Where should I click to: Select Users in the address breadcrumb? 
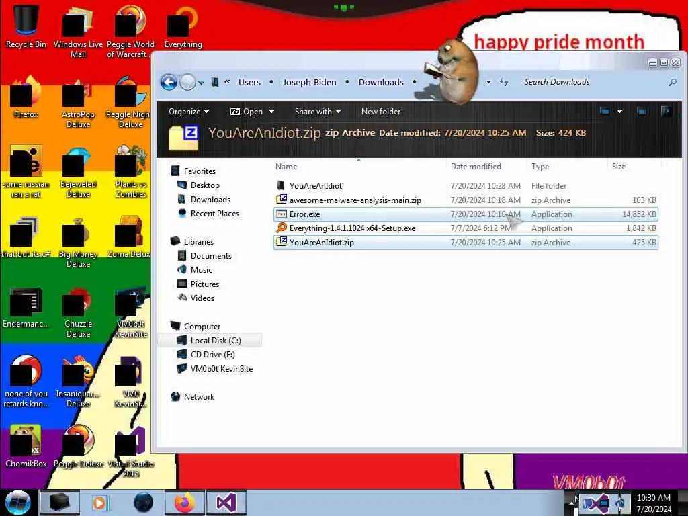tap(249, 82)
